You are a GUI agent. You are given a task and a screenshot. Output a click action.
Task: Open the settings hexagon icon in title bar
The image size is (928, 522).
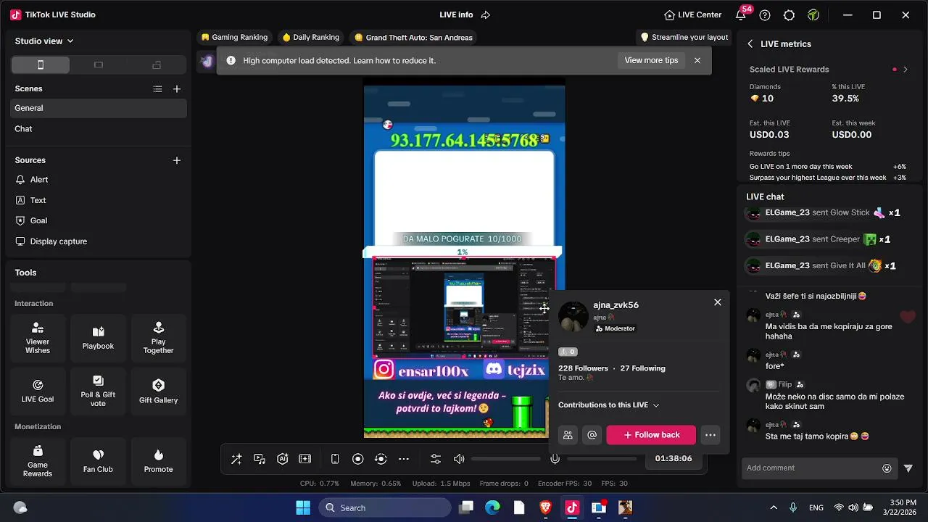(790, 14)
